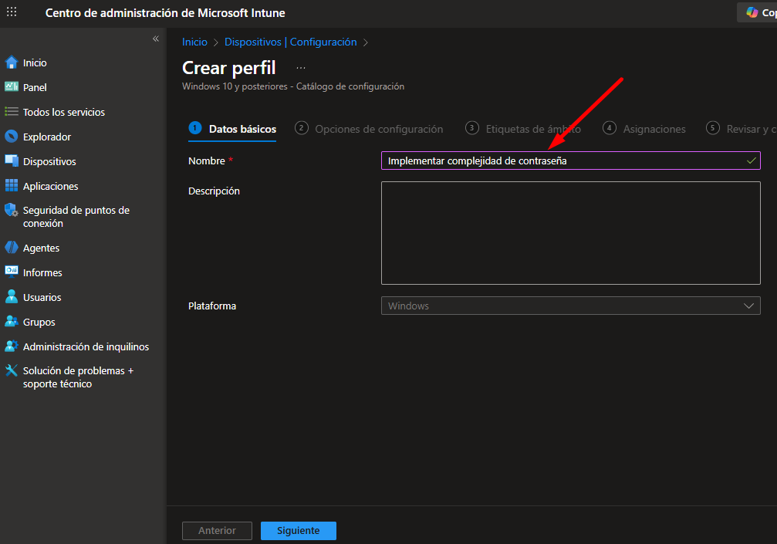
Task: Open the Agentes icon in sidebar
Action: pyautogui.click(x=11, y=248)
